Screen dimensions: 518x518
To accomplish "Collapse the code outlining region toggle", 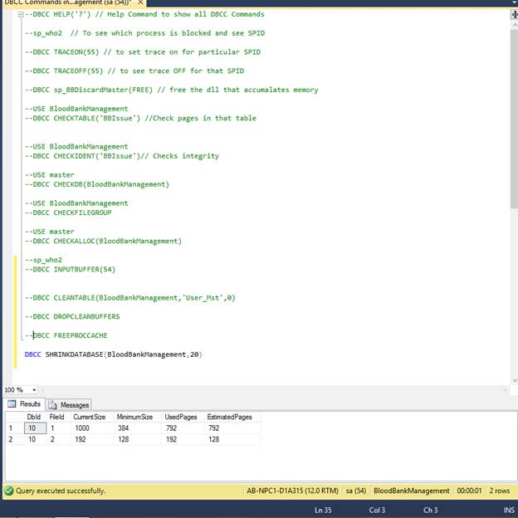I will pyautogui.click(x=21, y=14).
